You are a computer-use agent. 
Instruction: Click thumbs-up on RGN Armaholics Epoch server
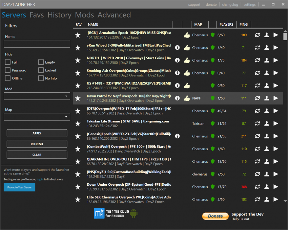[x=187, y=35]
